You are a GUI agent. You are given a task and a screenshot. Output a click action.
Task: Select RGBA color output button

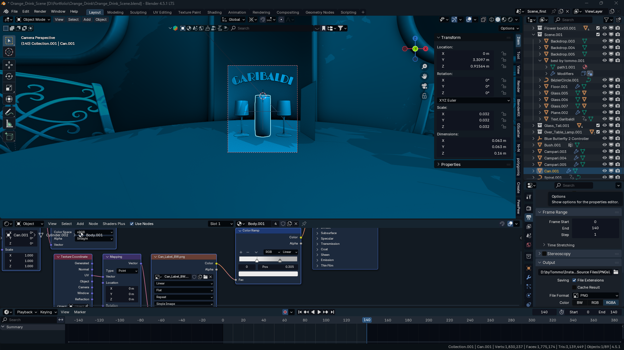tap(611, 303)
